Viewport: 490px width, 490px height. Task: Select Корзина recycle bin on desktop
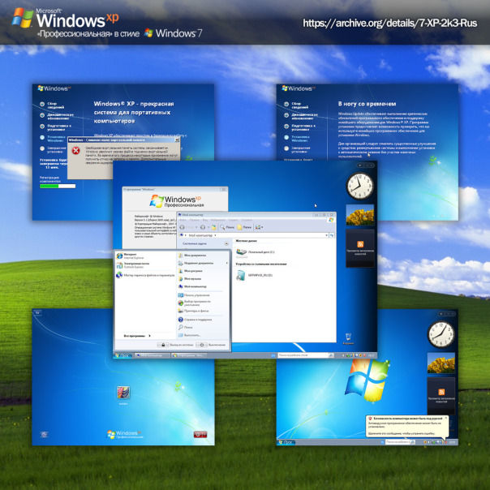348,339
